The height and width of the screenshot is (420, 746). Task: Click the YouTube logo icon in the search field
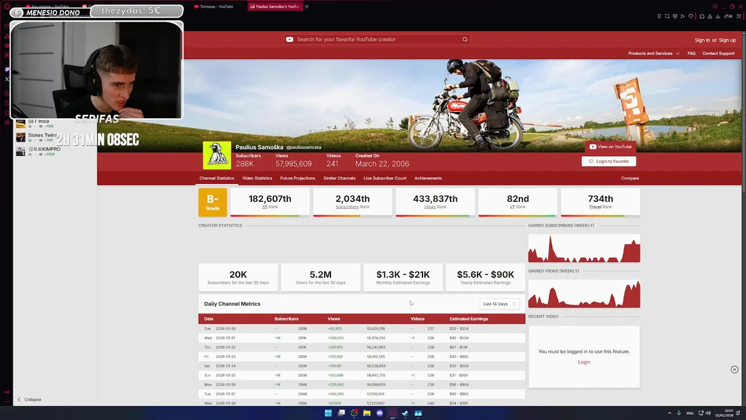click(290, 40)
